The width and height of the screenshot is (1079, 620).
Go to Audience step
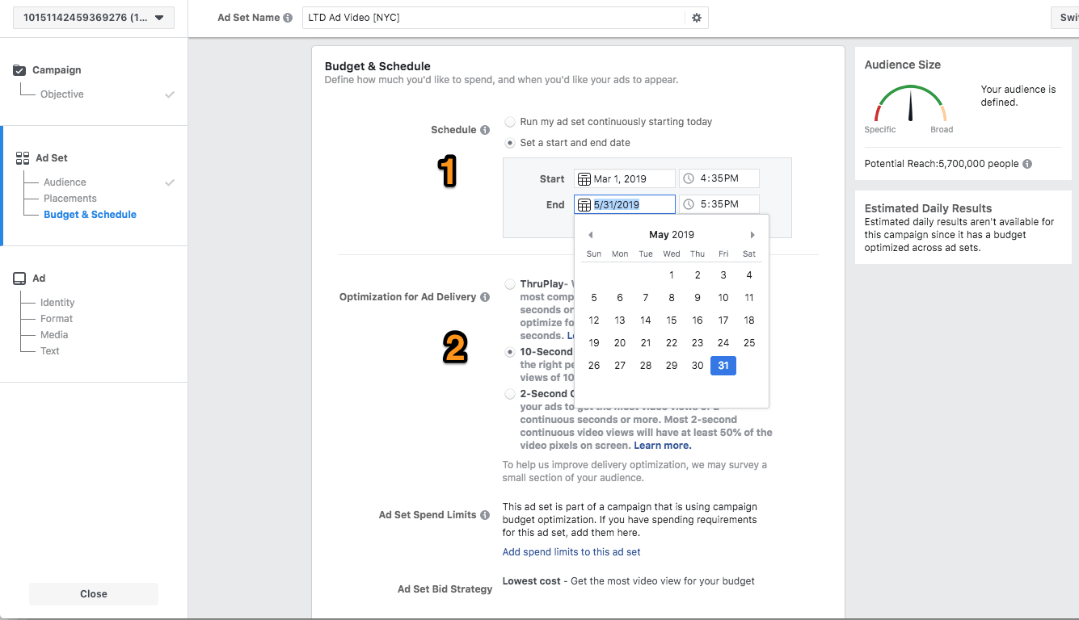tap(65, 182)
